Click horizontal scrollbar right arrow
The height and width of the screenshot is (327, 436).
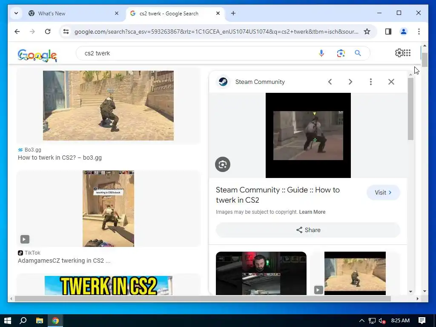(417, 298)
